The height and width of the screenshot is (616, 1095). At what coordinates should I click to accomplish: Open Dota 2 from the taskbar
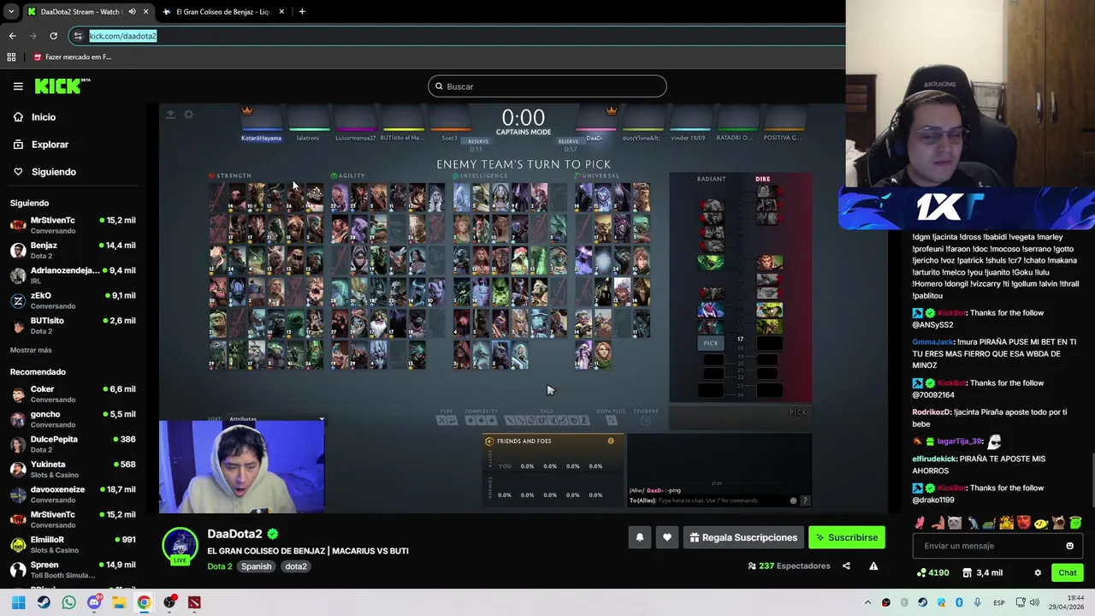(x=194, y=602)
